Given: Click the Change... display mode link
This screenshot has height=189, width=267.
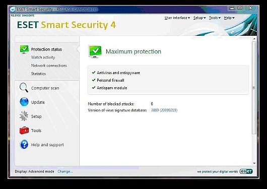Looking at the screenshot, I should click(x=65, y=171).
